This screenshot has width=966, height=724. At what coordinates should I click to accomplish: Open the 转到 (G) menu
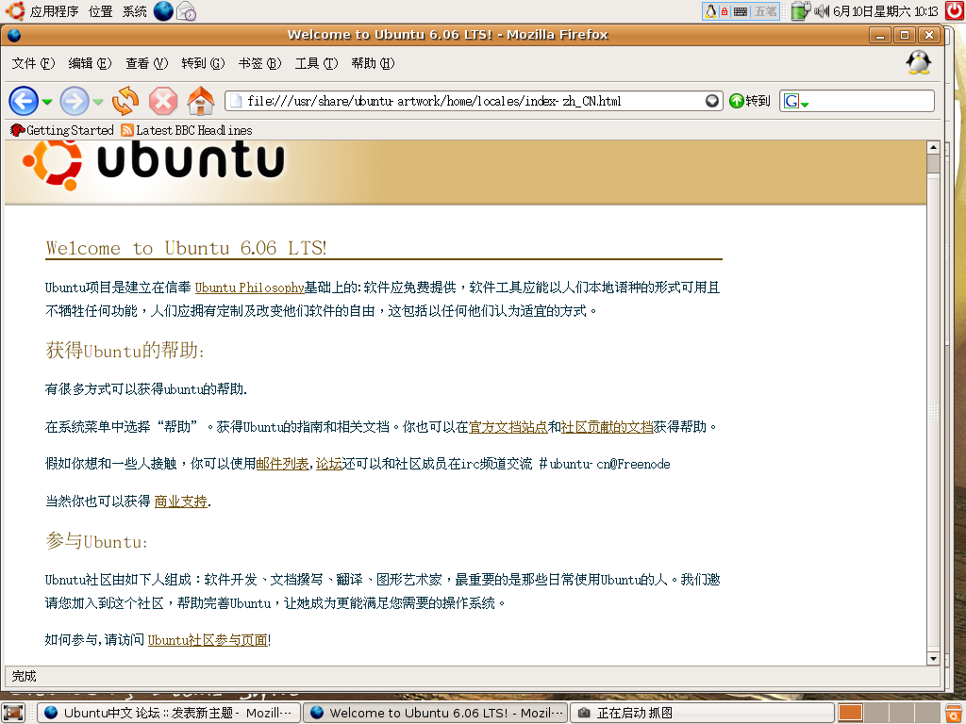pos(204,63)
